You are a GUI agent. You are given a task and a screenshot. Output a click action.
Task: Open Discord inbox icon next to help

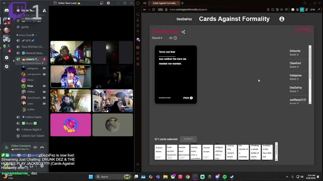[x=102, y=3]
